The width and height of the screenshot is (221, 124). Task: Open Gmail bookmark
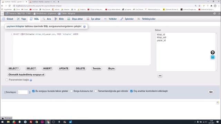[25, 9]
